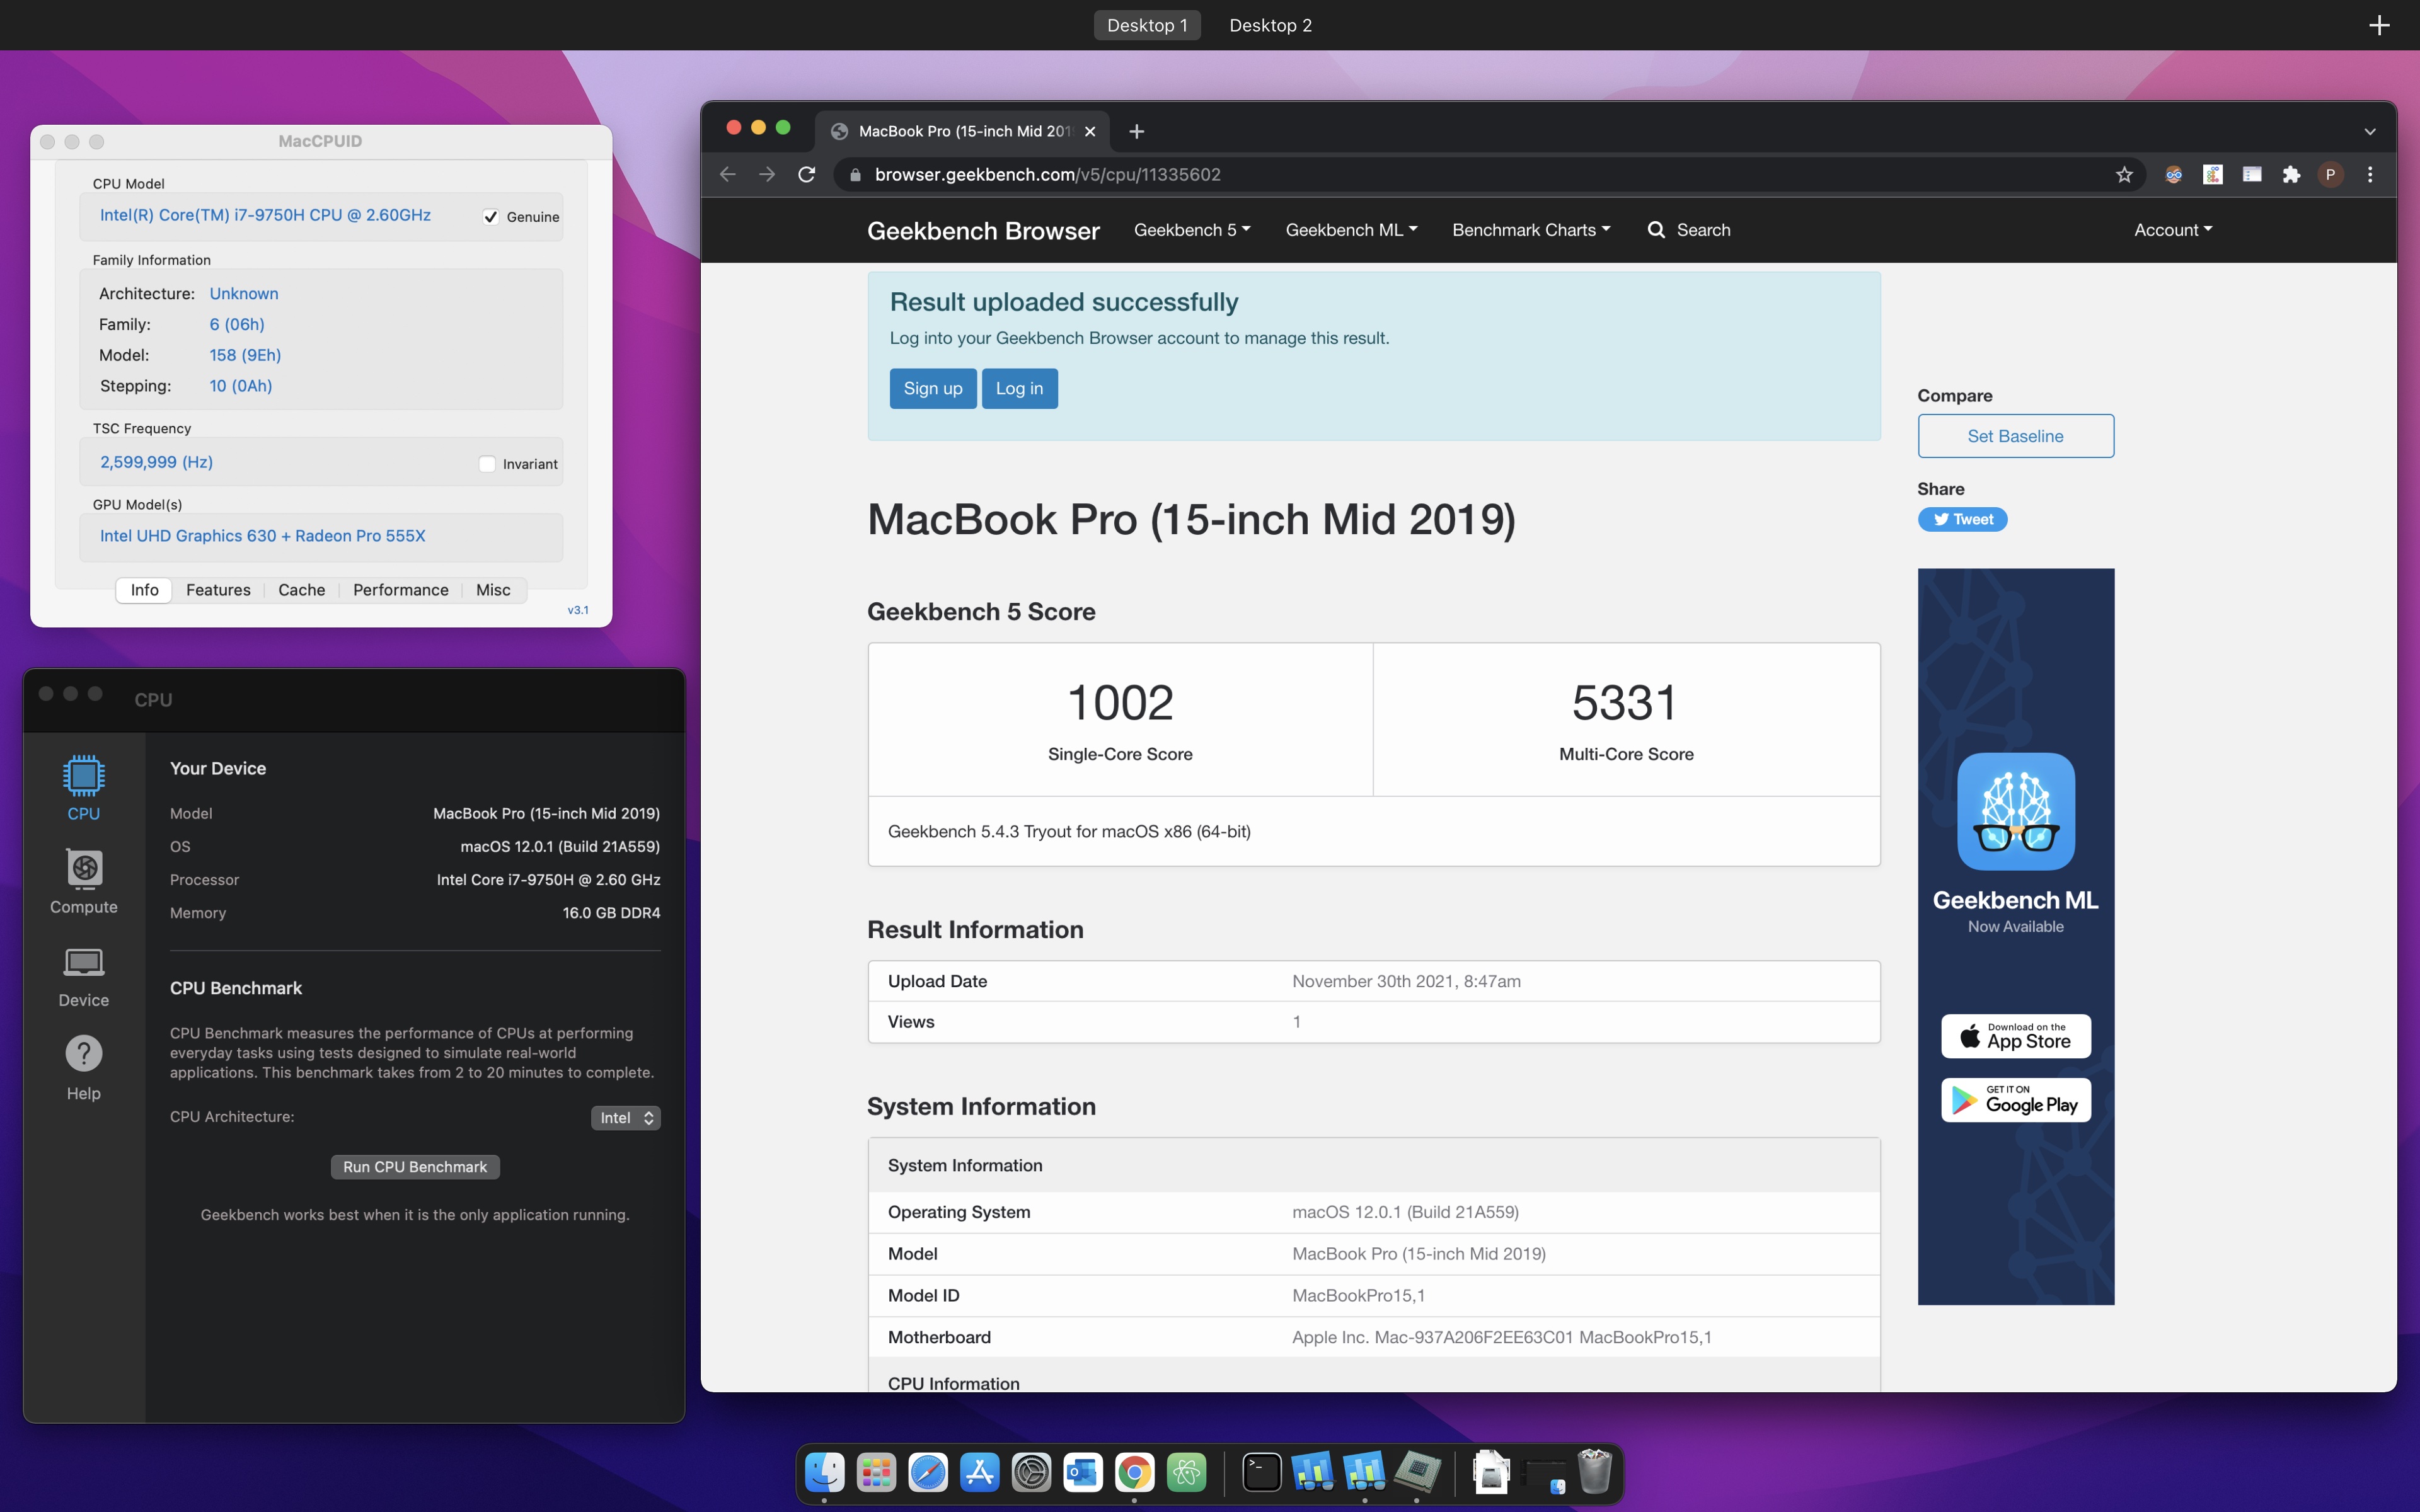This screenshot has height=1512, width=2420.
Task: Switch to the Misc tab in MacCPUID
Action: 493,590
